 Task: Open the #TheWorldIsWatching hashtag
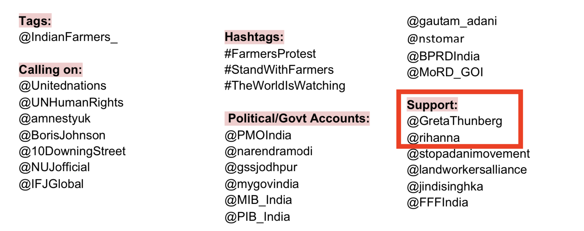(x=285, y=86)
